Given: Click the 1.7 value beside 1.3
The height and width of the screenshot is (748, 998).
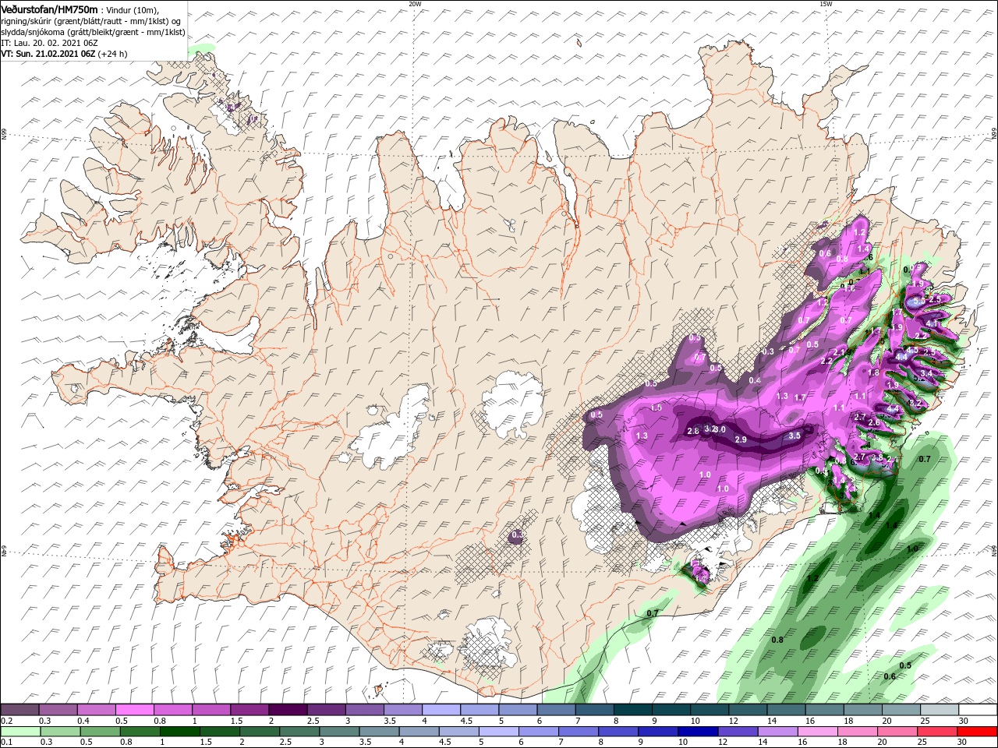Looking at the screenshot, I should [800, 398].
